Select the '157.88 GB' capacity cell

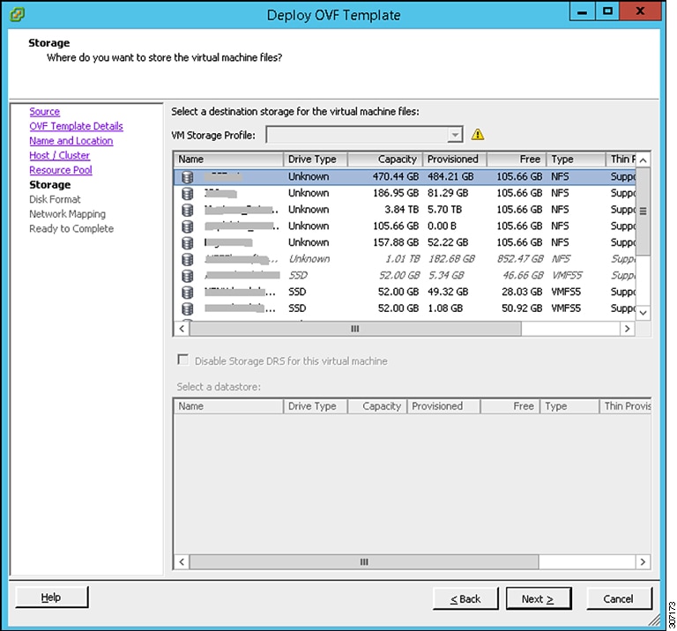(x=396, y=242)
